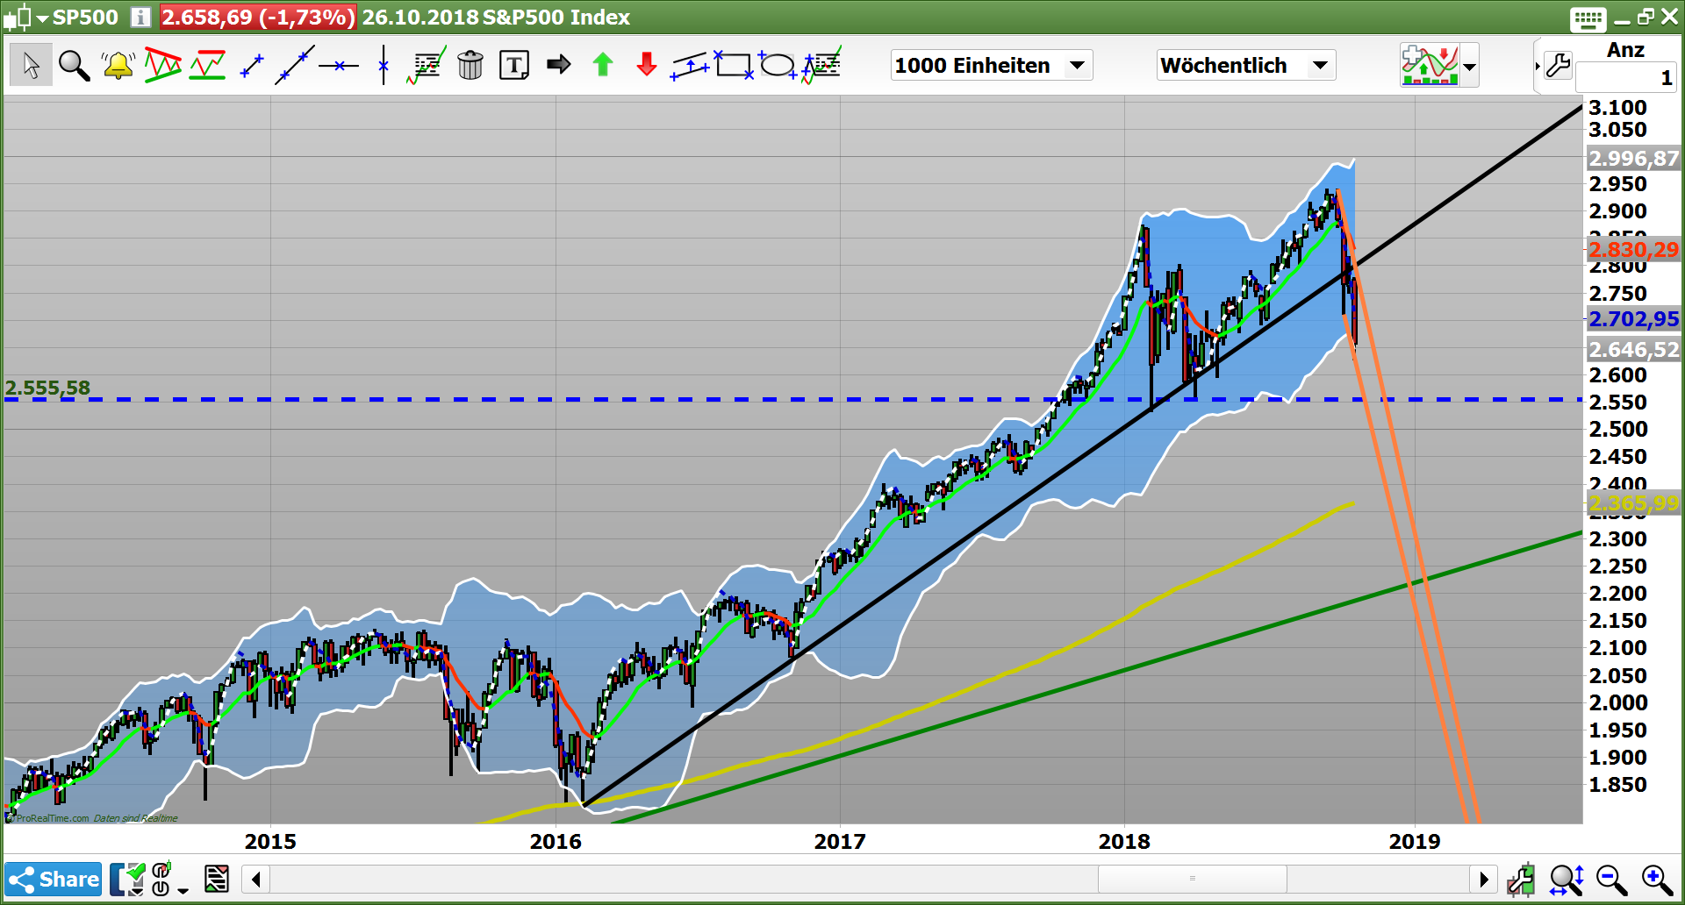Screen dimensions: 1685x905
Task: Click the horizontal time scrollbar thumb
Action: point(1192,879)
